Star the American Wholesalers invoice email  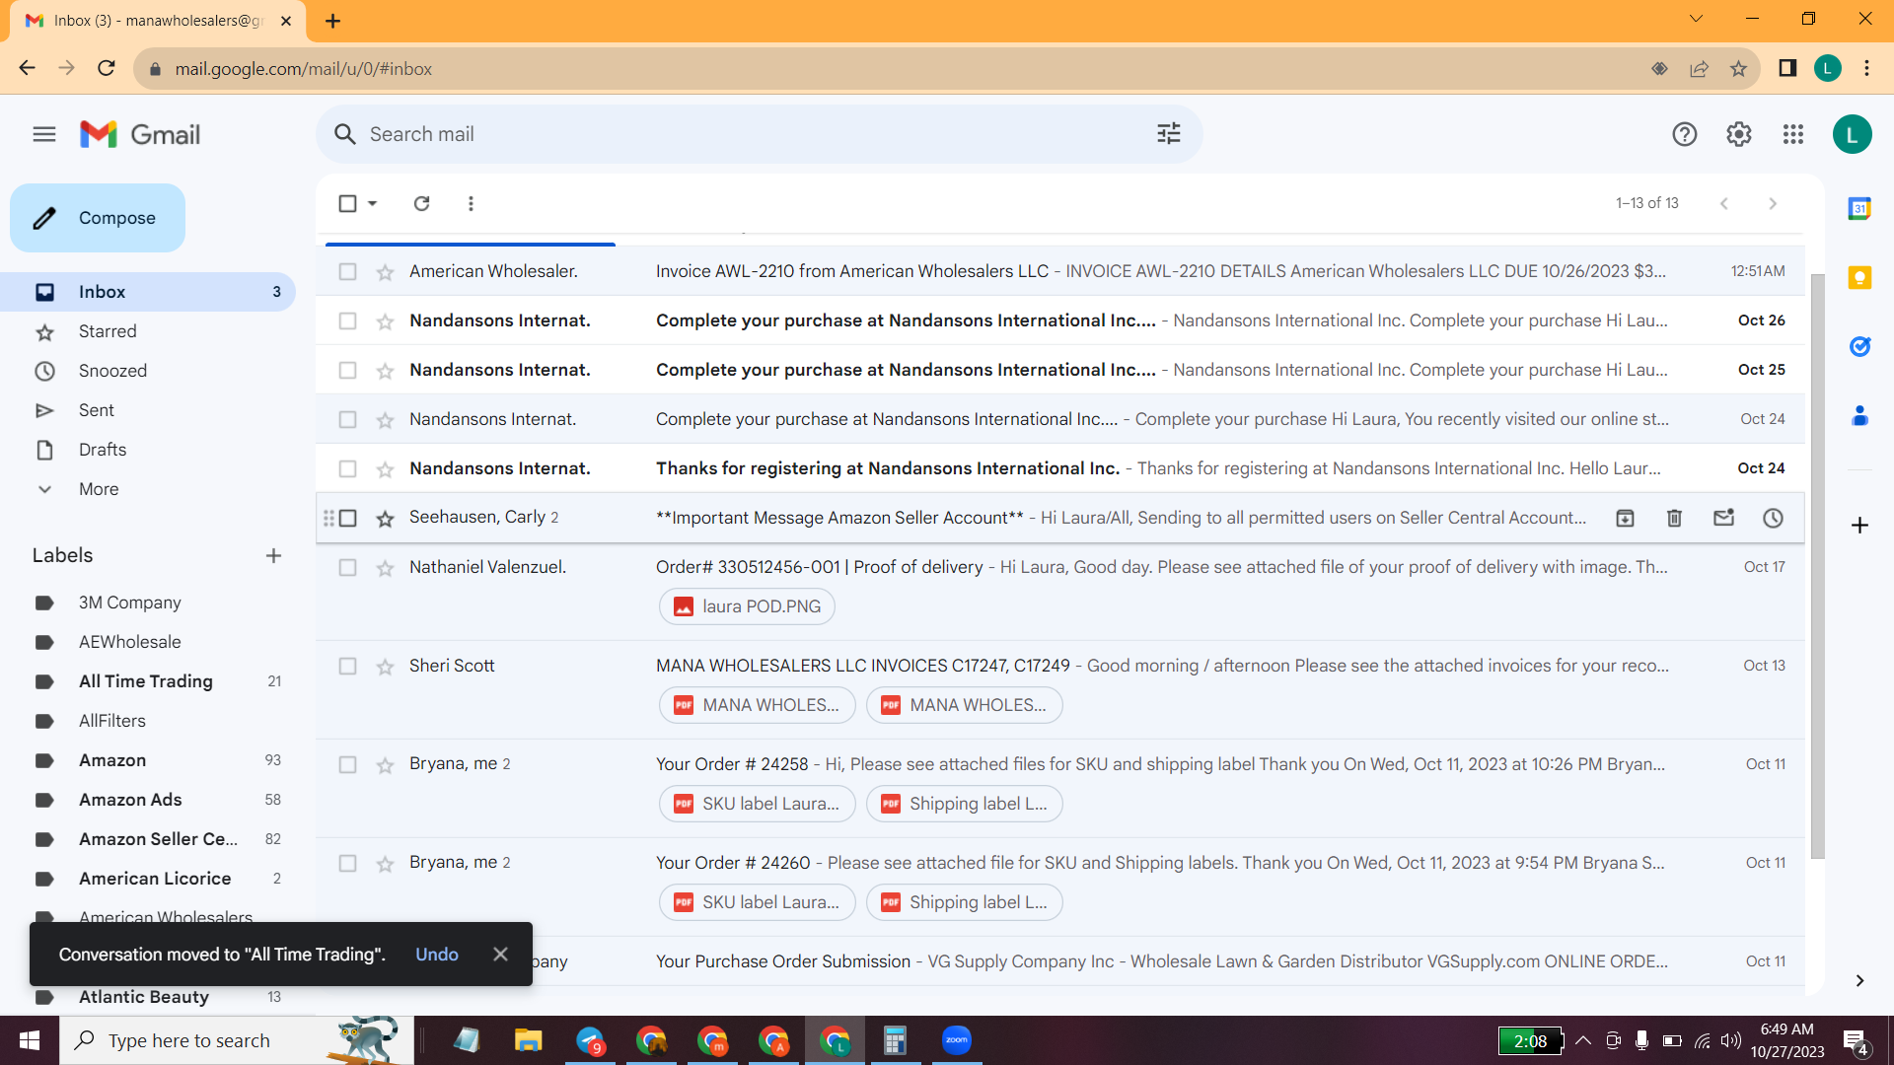(x=385, y=272)
